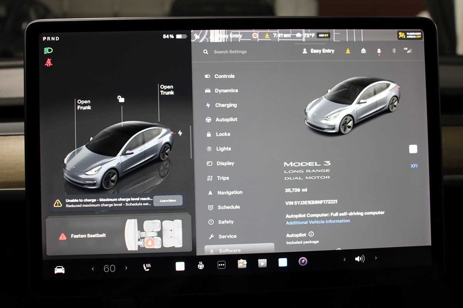Image resolution: width=463 pixels, height=308 pixels.
Task: Tap the notification bell icon
Action: pos(379,51)
